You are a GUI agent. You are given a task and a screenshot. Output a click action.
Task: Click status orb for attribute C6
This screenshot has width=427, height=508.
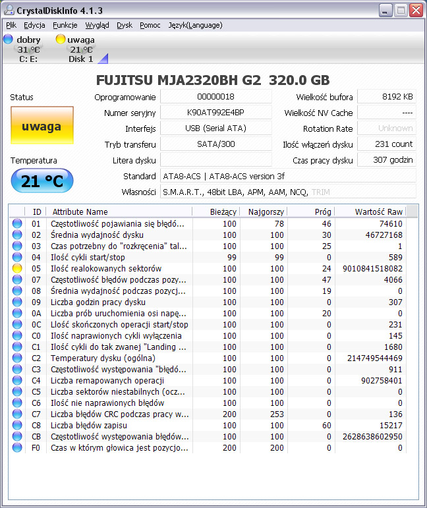17,403
